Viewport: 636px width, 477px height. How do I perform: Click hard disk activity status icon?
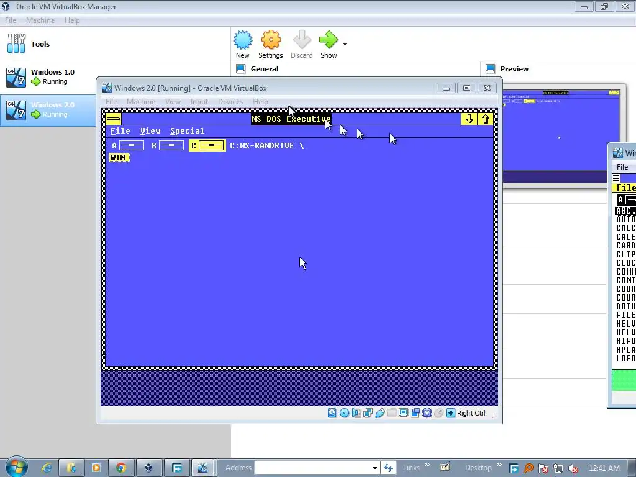coord(332,413)
